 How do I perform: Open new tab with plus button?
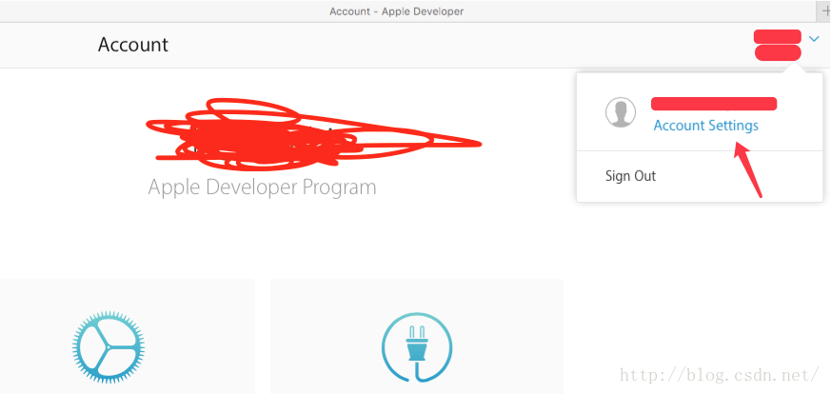pos(824,11)
